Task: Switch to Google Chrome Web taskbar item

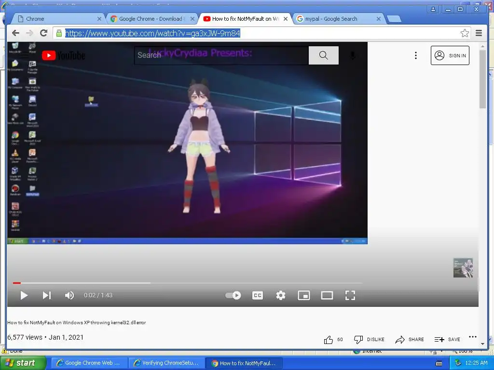Action: (x=89, y=363)
